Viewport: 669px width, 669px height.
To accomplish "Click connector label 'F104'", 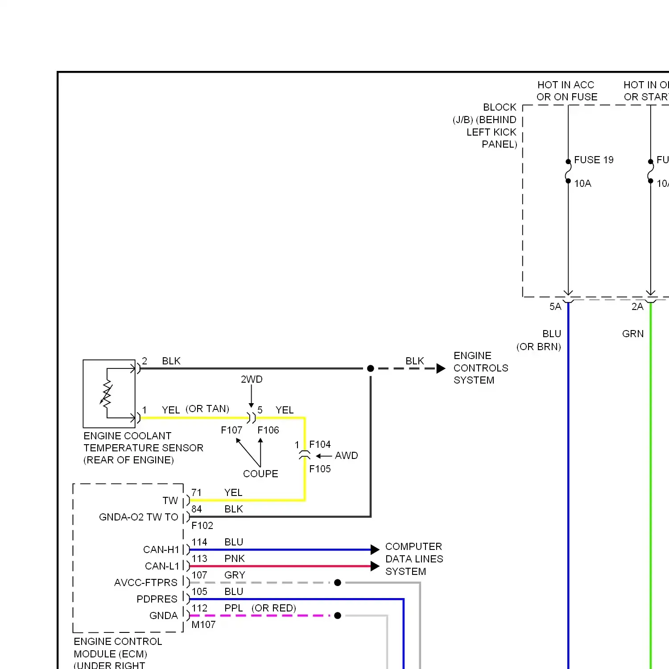I will tap(320, 444).
